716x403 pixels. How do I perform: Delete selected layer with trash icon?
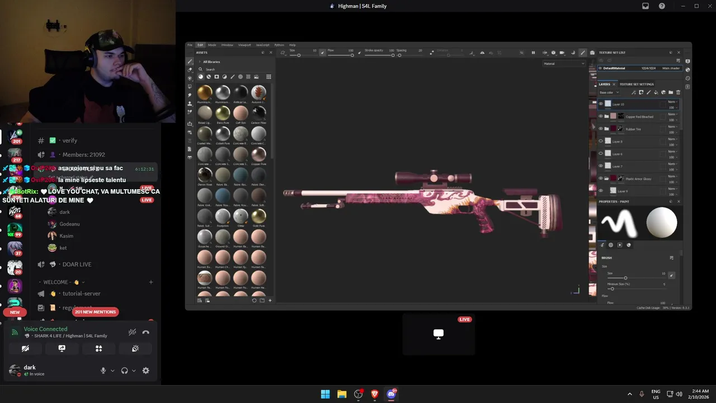[x=678, y=92]
